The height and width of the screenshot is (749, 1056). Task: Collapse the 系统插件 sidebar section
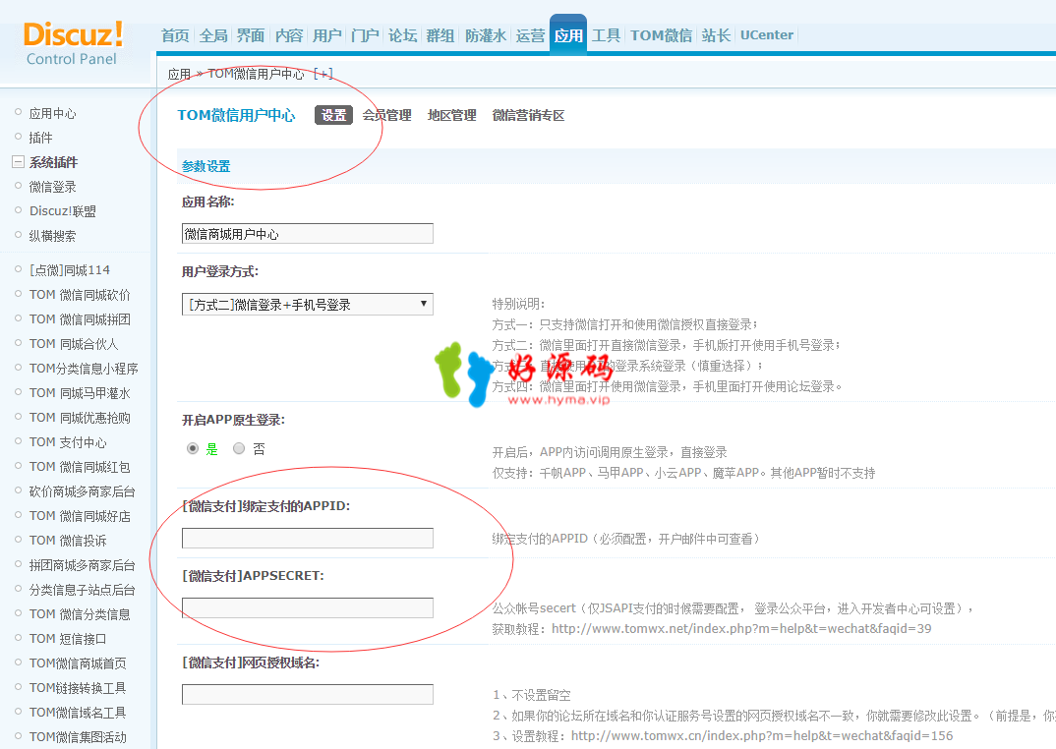(18, 161)
